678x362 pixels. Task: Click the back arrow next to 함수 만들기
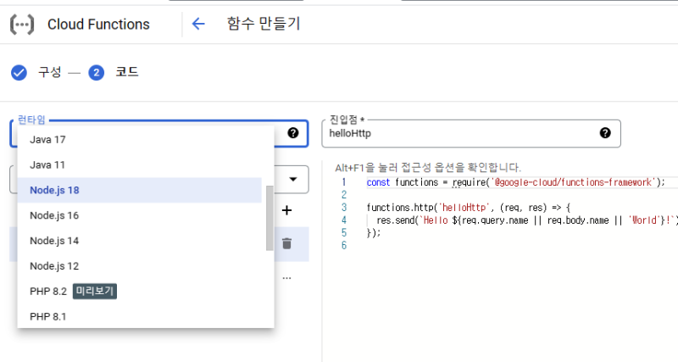point(198,24)
